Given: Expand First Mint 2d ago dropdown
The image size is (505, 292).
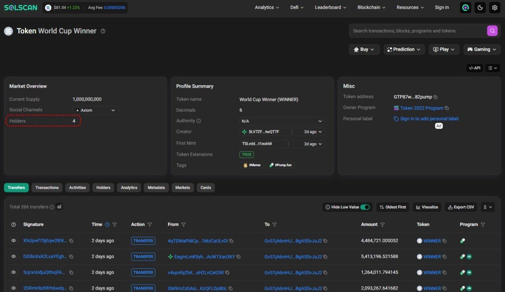Looking at the screenshot, I should [x=313, y=144].
